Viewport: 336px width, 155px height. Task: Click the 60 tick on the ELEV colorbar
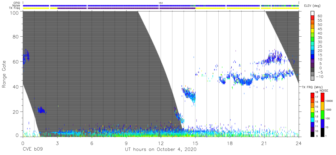point(320,16)
